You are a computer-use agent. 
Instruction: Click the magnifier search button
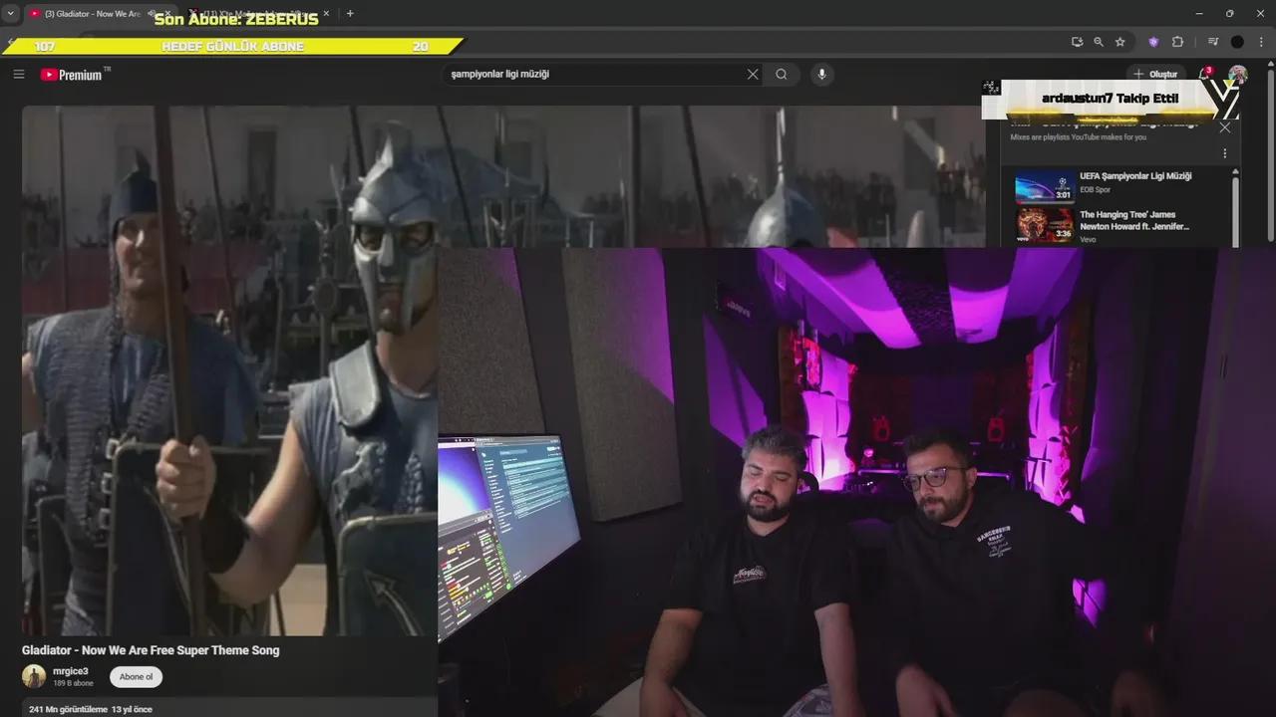point(782,74)
